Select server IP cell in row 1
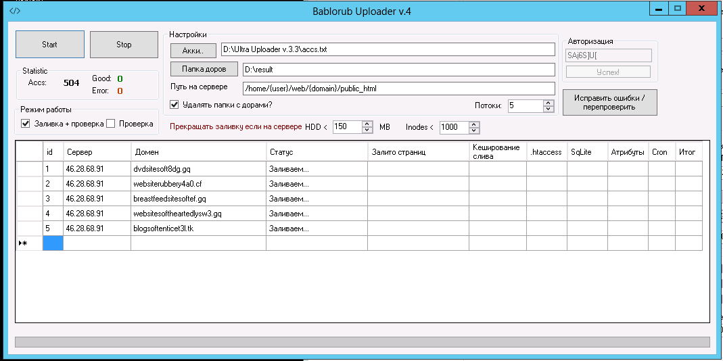This screenshot has width=723, height=361. 97,169
